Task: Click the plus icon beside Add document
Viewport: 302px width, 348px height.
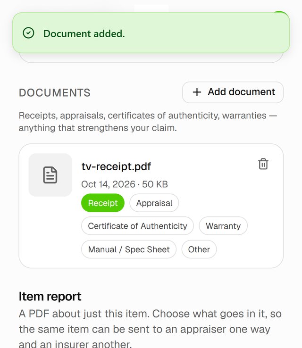Action: tap(197, 92)
